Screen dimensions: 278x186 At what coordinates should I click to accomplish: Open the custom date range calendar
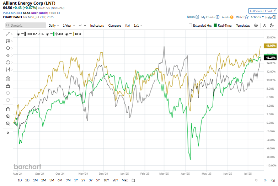click(133, 180)
